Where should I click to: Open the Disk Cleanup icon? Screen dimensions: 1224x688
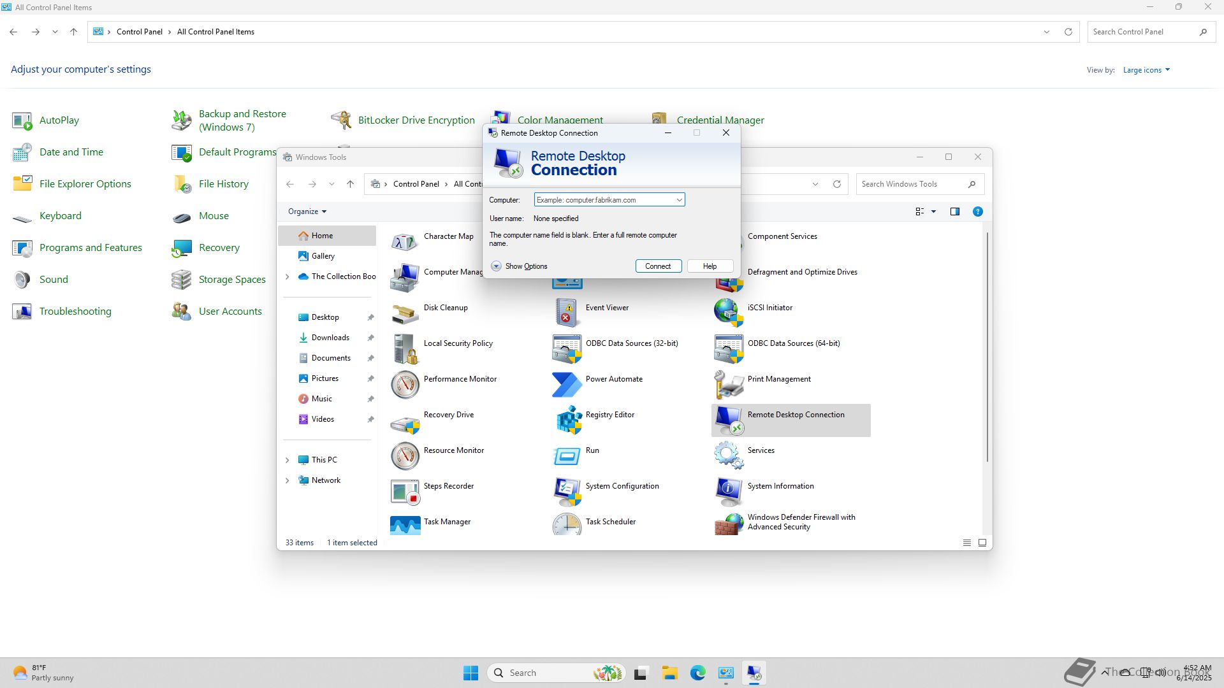click(x=405, y=313)
